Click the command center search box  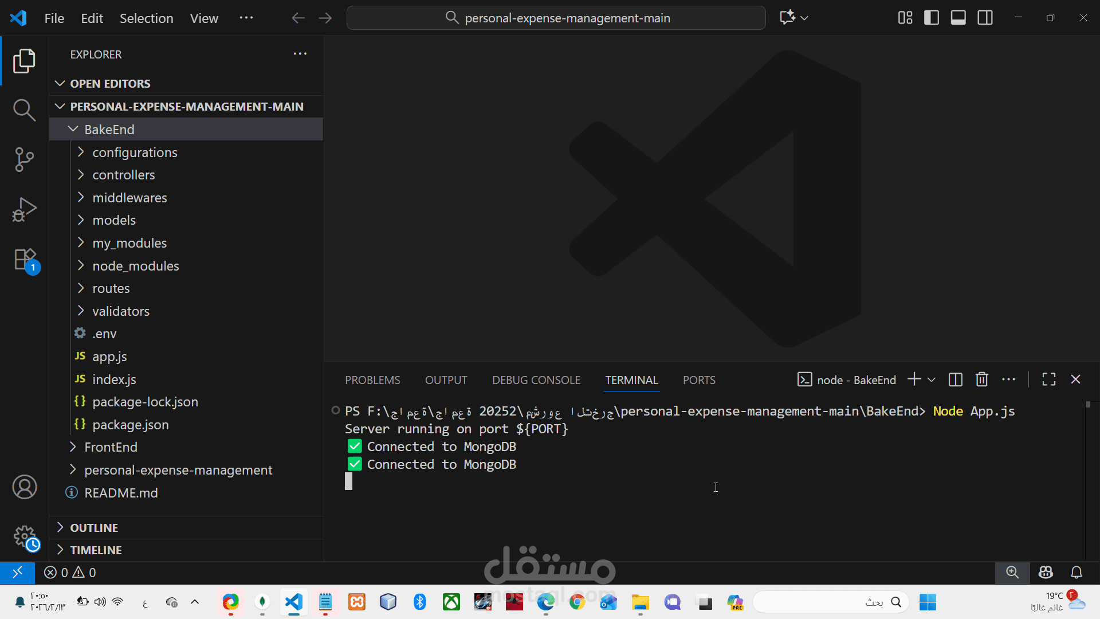tap(556, 18)
